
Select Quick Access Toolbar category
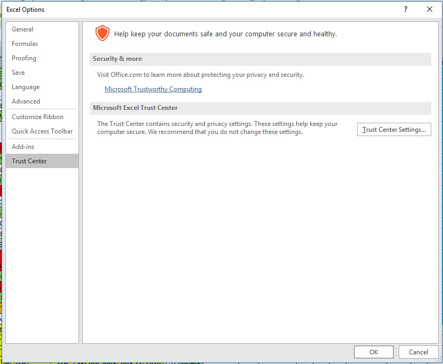(42, 131)
